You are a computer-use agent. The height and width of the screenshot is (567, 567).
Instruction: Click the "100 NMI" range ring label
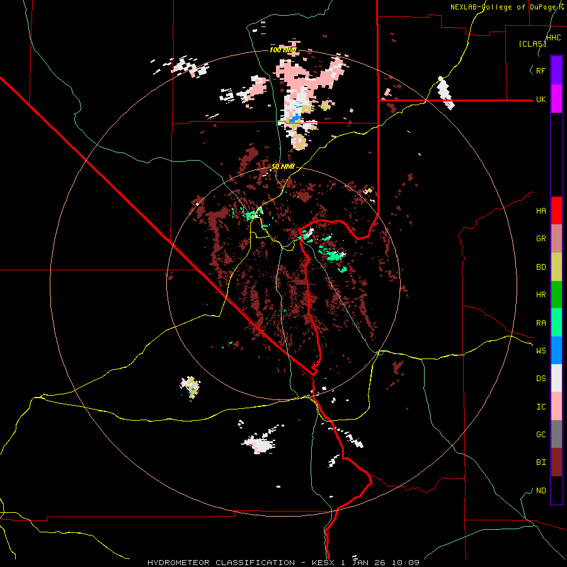click(x=283, y=50)
